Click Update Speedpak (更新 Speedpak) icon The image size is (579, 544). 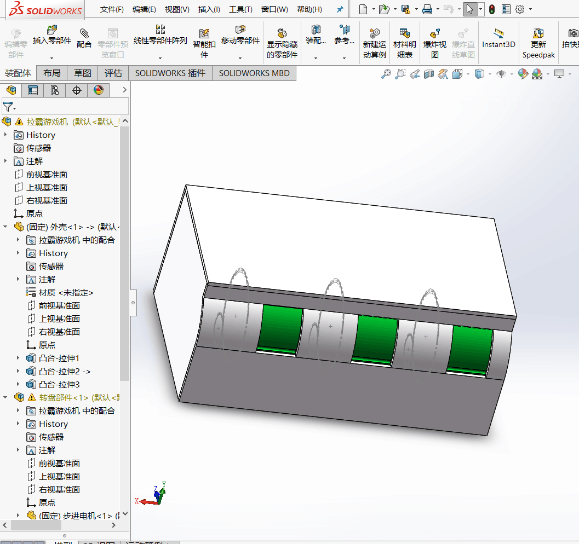pos(538,33)
